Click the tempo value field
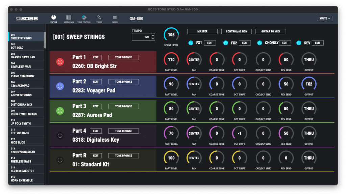 (142, 37)
